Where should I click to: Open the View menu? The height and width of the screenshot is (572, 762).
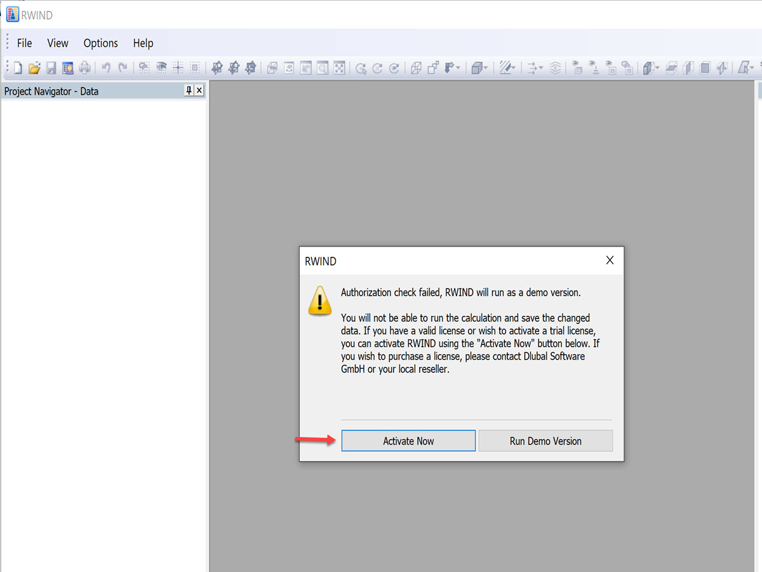click(x=58, y=43)
